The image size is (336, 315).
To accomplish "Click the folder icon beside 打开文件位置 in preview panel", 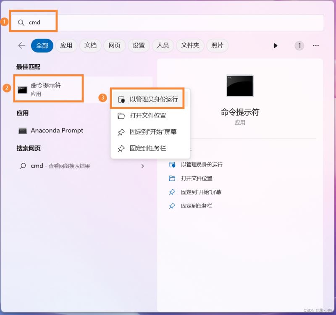I will (173, 178).
